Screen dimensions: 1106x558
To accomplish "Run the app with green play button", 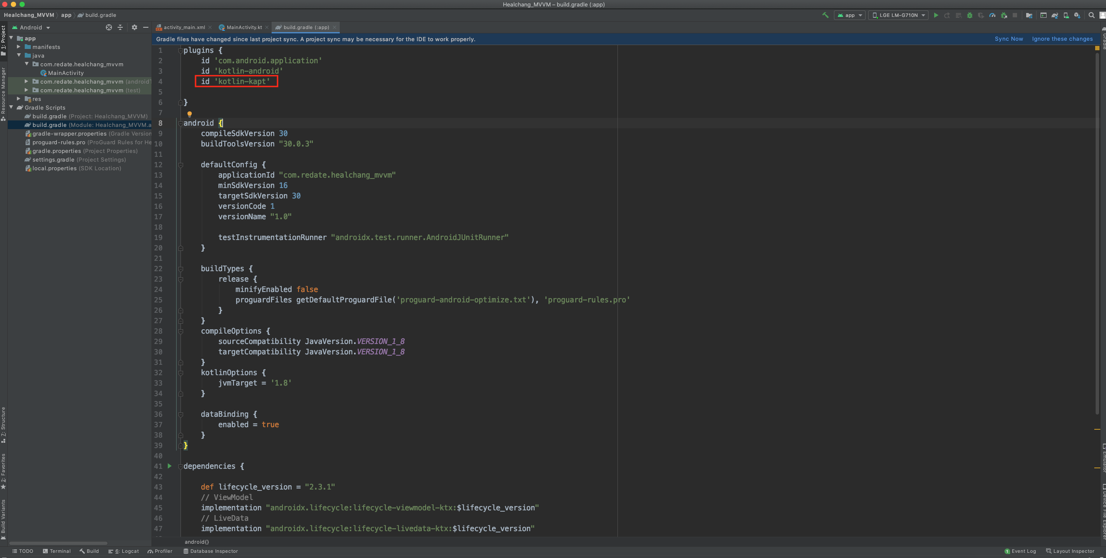I will click(x=936, y=15).
